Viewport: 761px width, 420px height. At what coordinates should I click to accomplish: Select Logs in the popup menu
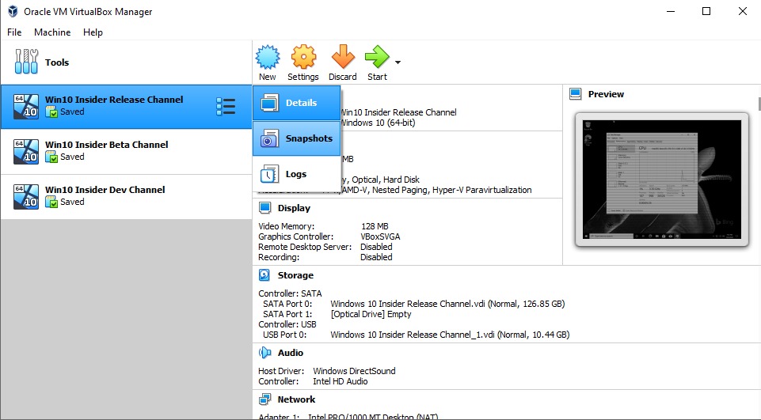point(297,174)
